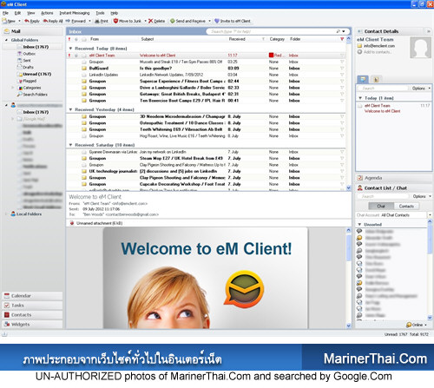Open Options dropdown in Contact List panel
434x388 pixels.
point(422,196)
